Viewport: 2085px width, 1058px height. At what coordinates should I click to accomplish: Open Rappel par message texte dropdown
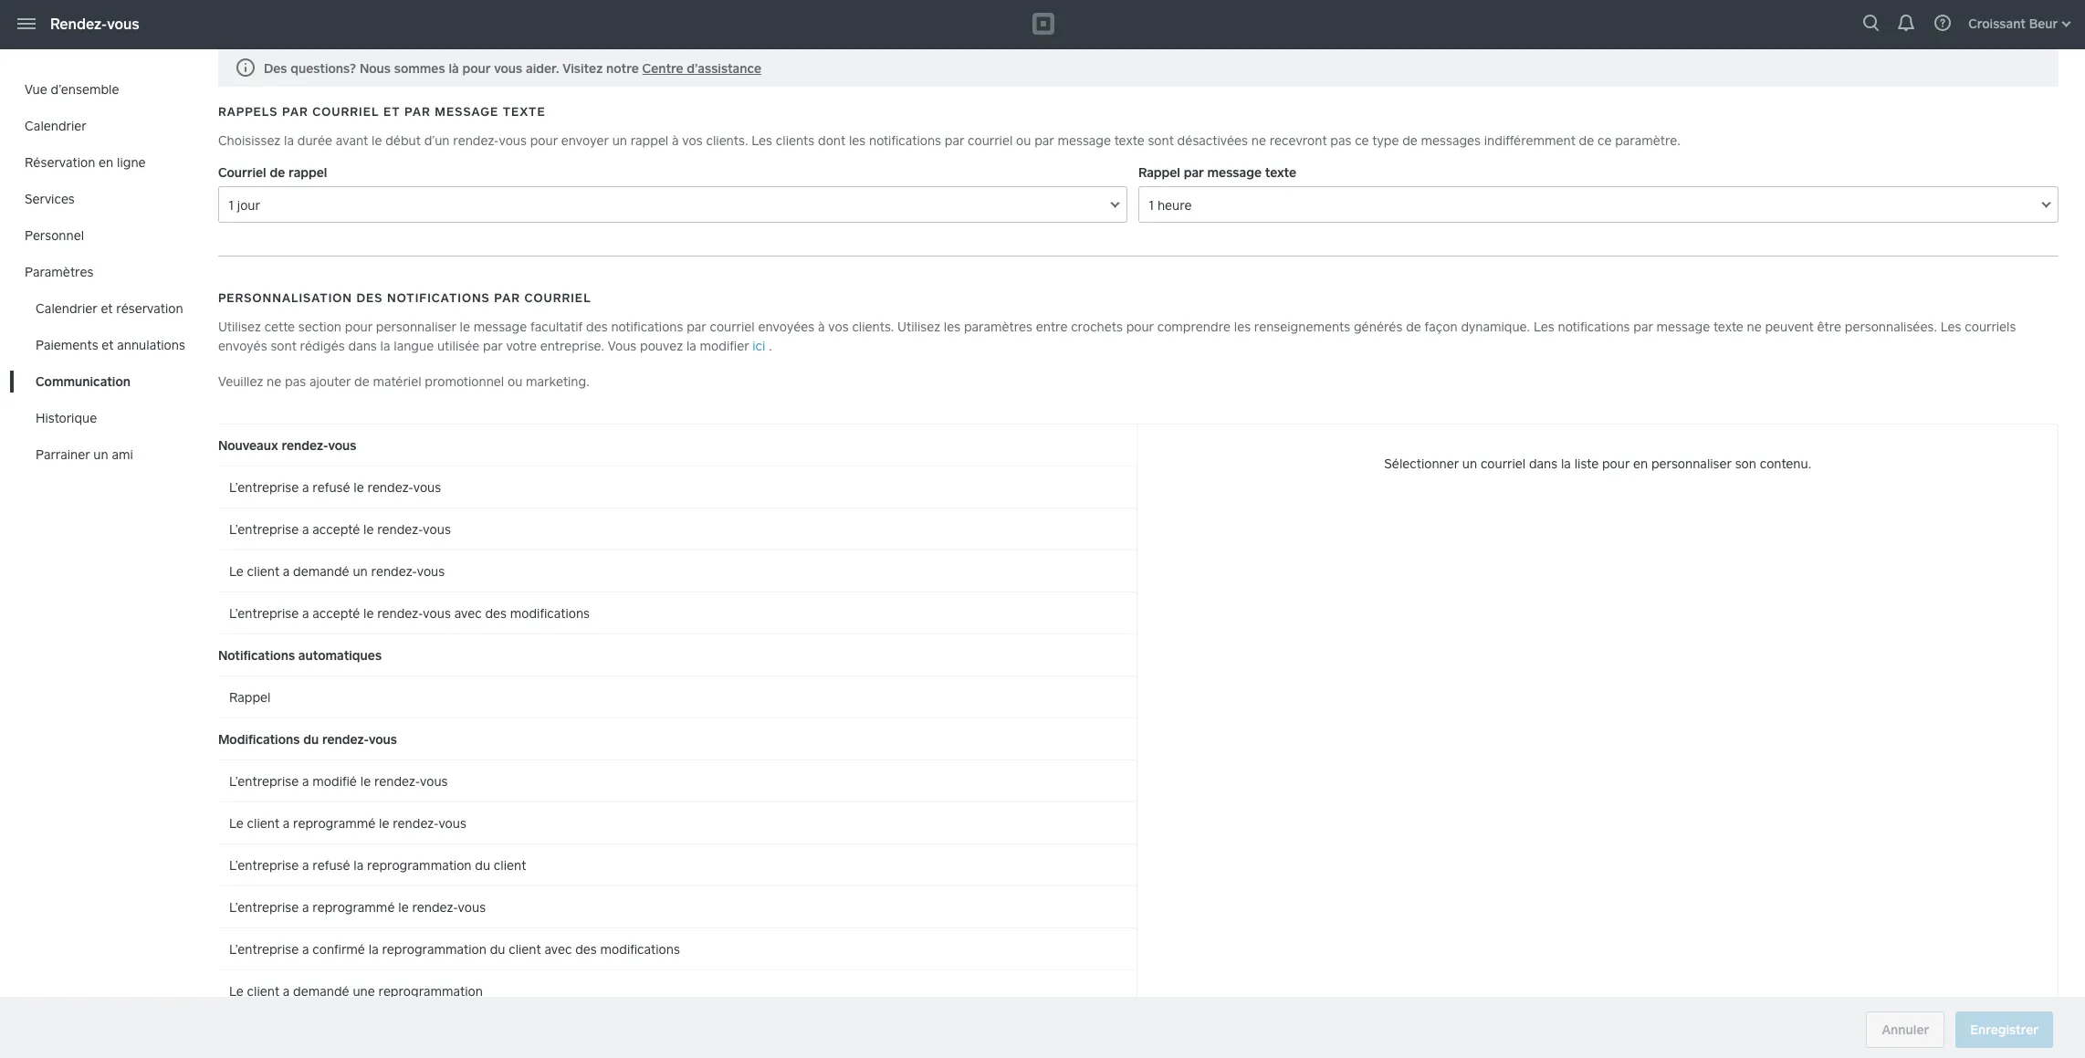point(1598,205)
